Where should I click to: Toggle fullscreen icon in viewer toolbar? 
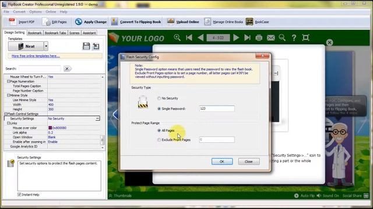305,37
